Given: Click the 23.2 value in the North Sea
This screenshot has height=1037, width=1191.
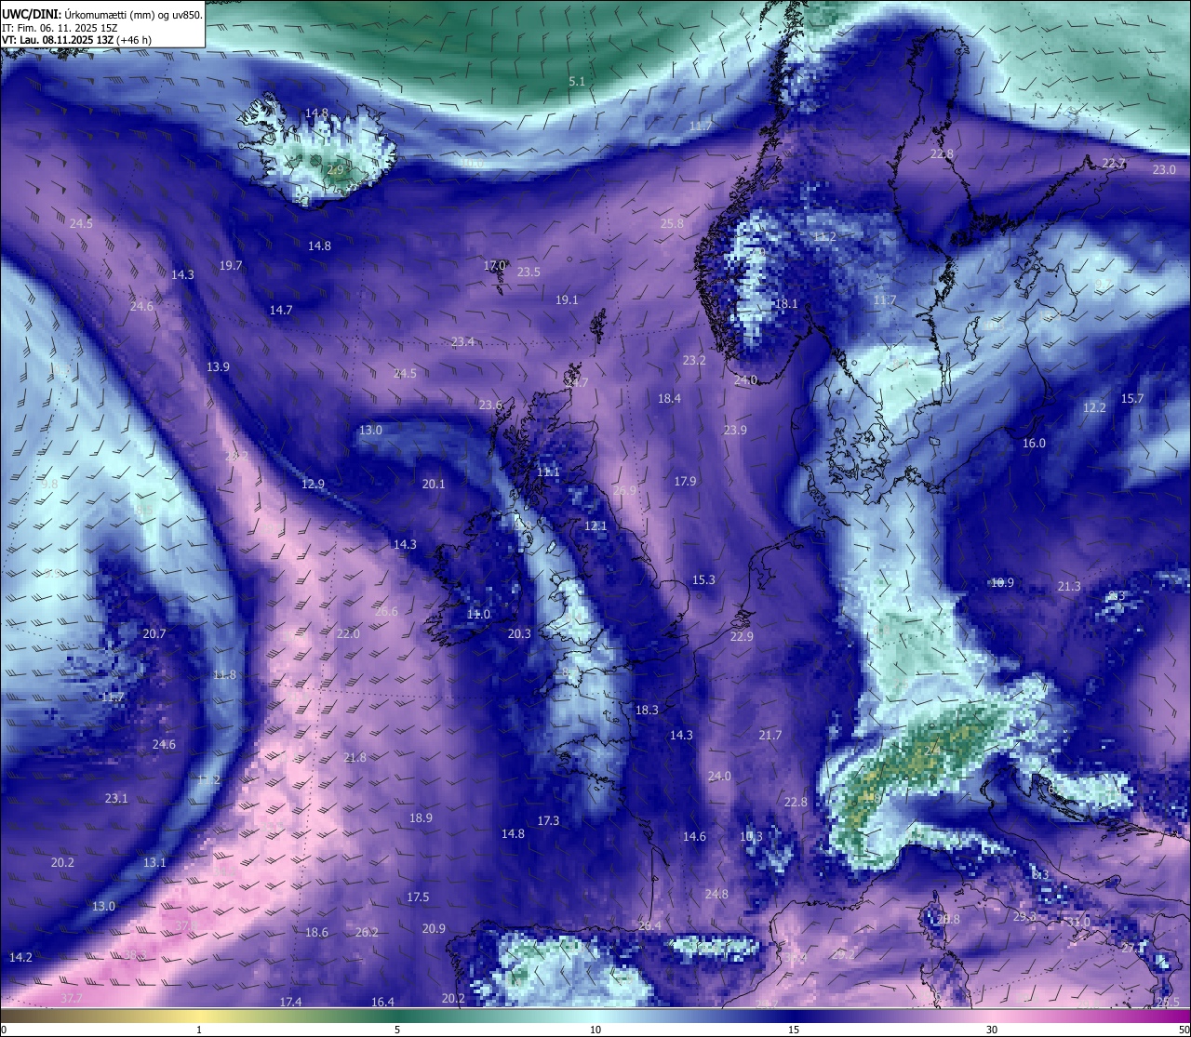Looking at the screenshot, I should (694, 360).
